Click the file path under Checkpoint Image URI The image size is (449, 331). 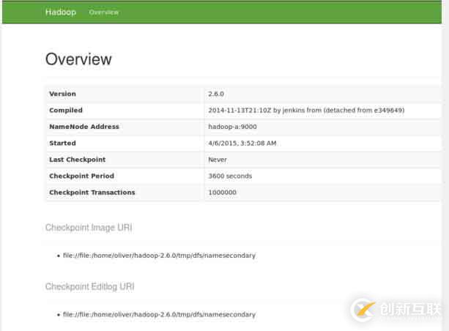(159, 256)
